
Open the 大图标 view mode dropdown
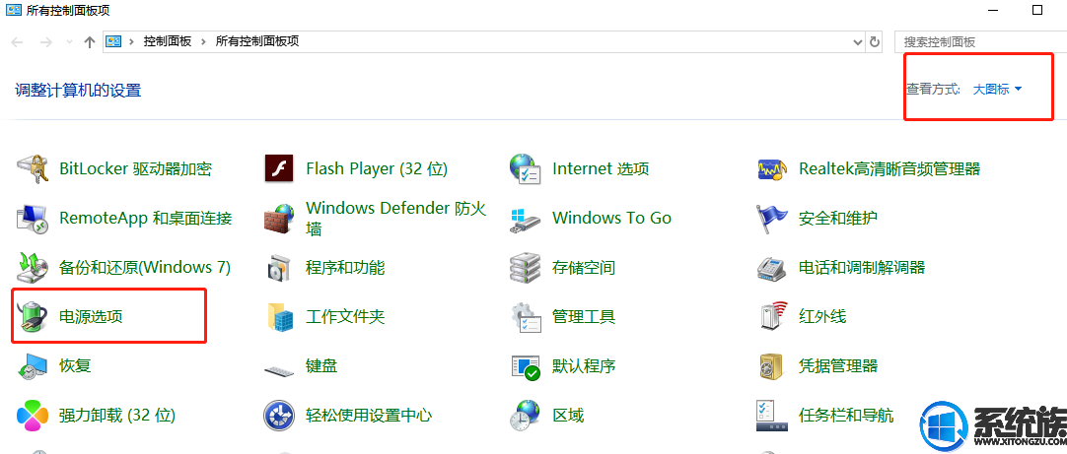pyautogui.click(x=998, y=89)
